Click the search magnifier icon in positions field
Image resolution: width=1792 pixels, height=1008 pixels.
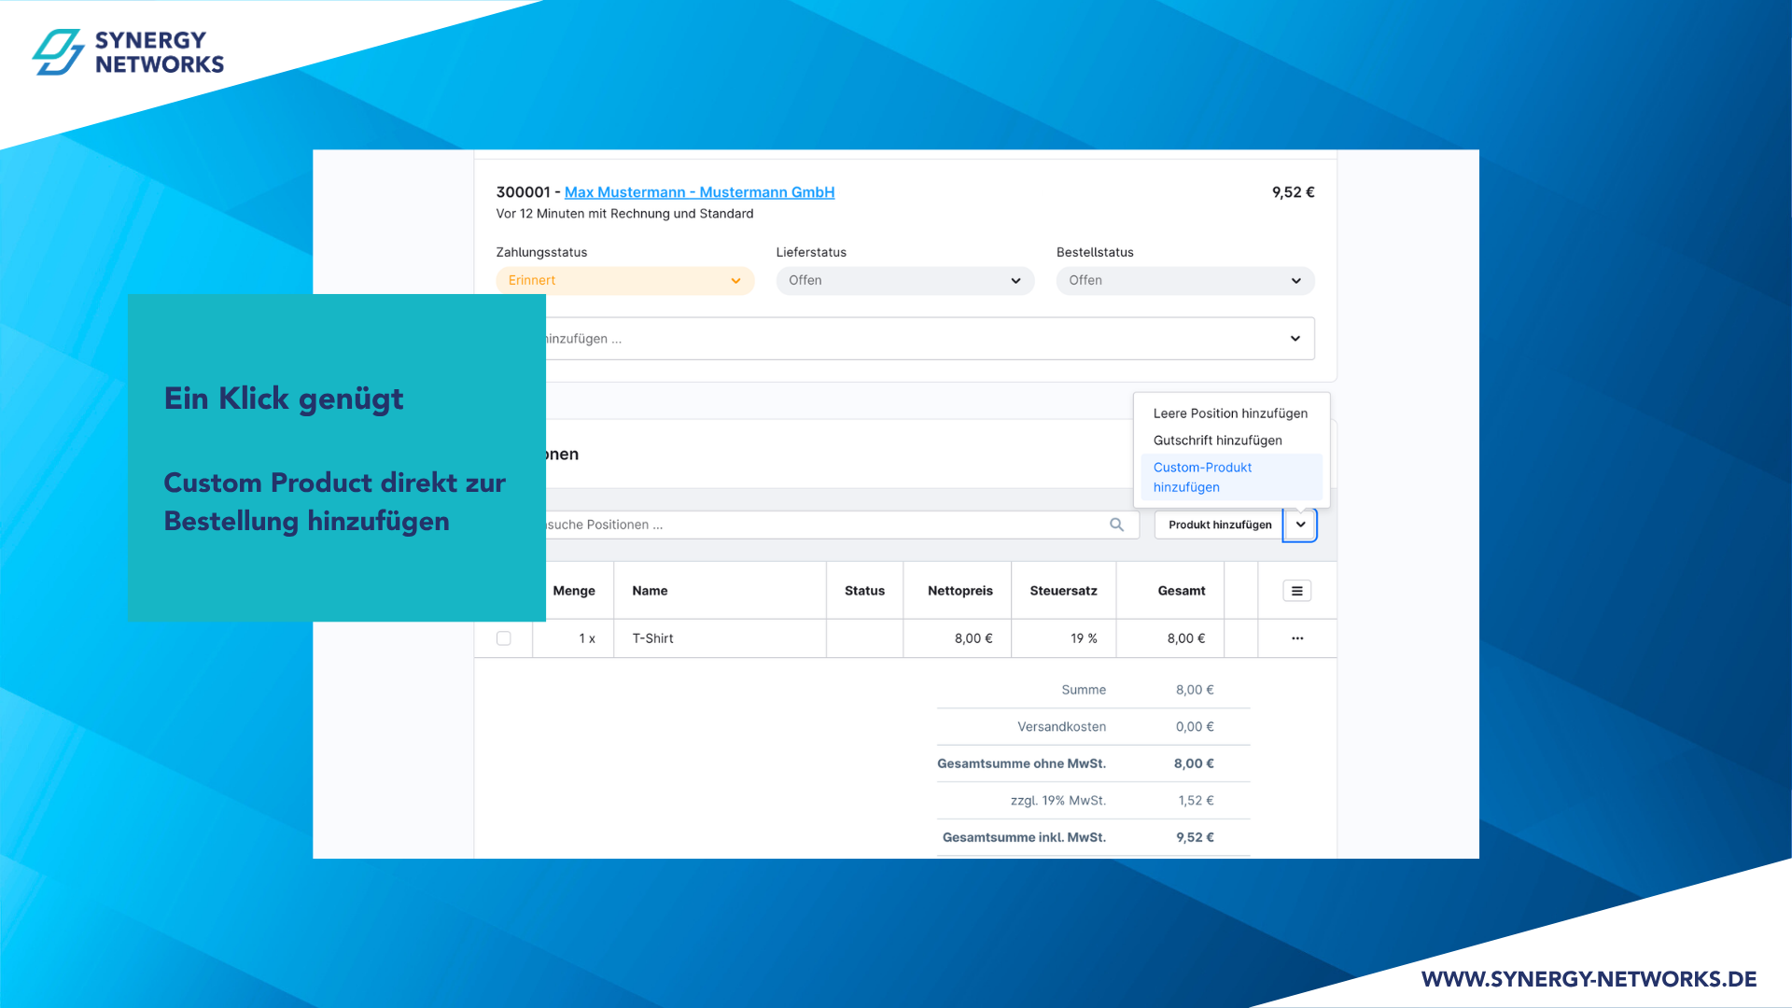(x=1116, y=525)
